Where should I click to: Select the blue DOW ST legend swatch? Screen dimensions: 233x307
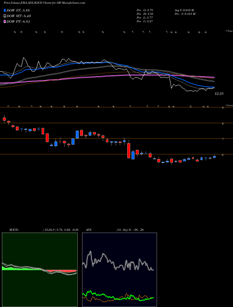[5, 11]
